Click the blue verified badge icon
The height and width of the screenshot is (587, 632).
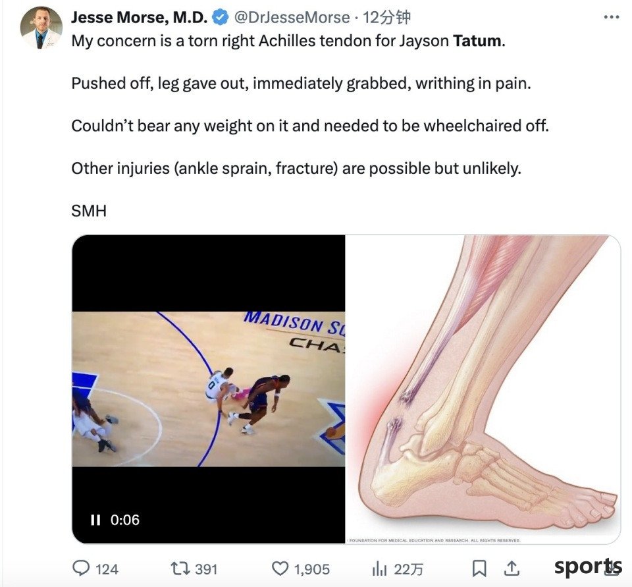tap(220, 17)
